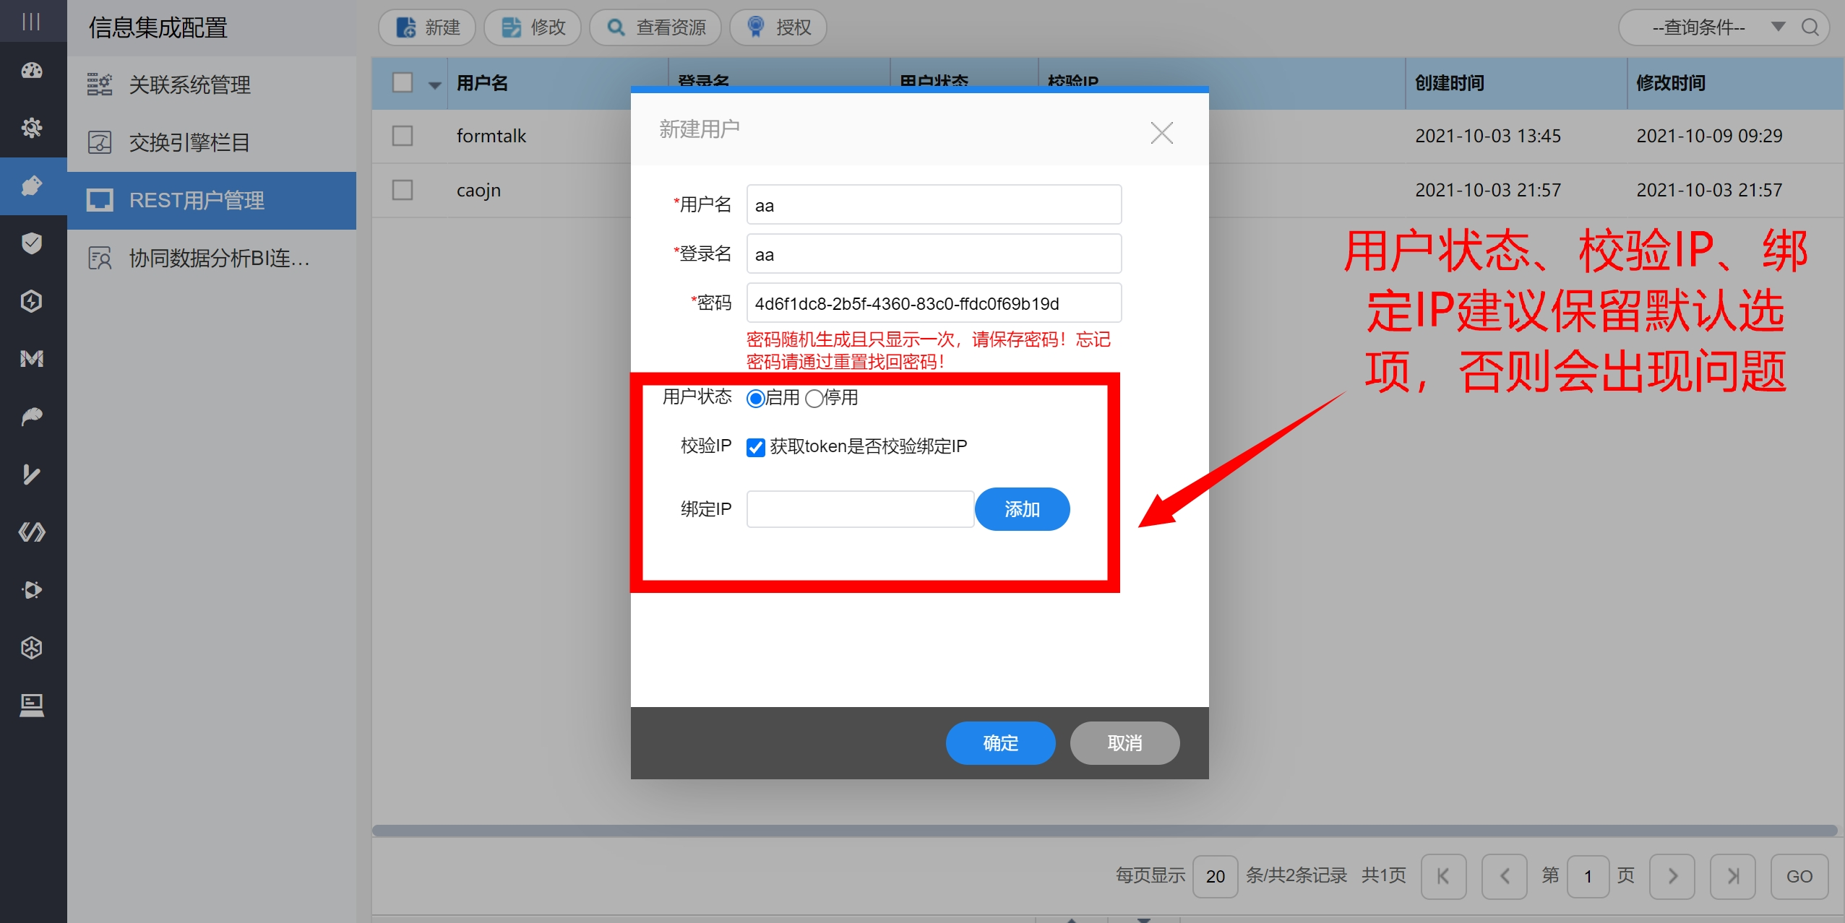Uncheck 获取token是否校验绑定IP checkbox
Screen dimensions: 1845x923
756,448
